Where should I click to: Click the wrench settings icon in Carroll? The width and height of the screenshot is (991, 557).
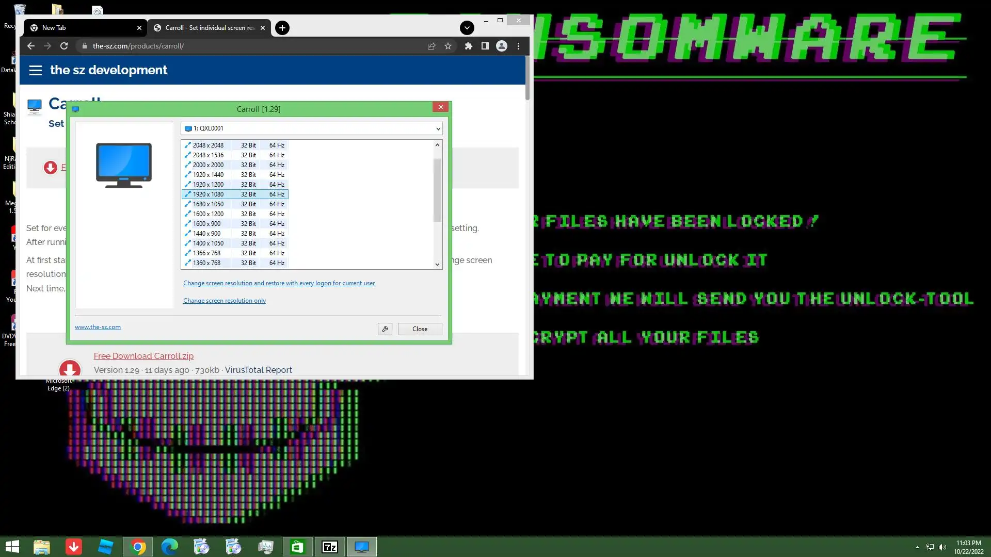385,329
